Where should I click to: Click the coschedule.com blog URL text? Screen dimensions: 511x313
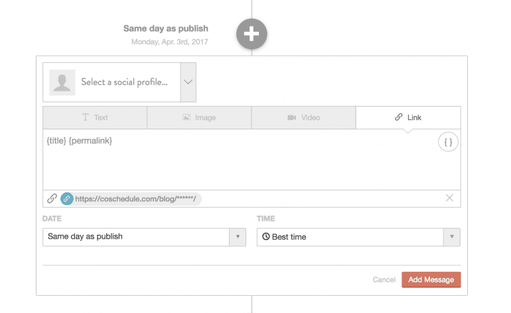137,198
